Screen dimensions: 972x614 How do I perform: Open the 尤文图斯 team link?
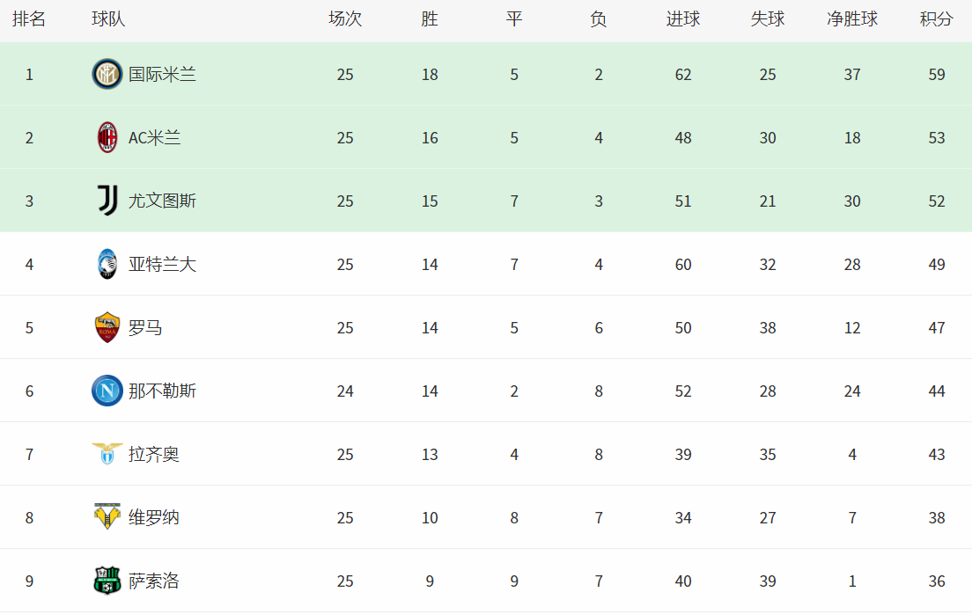[x=162, y=201]
